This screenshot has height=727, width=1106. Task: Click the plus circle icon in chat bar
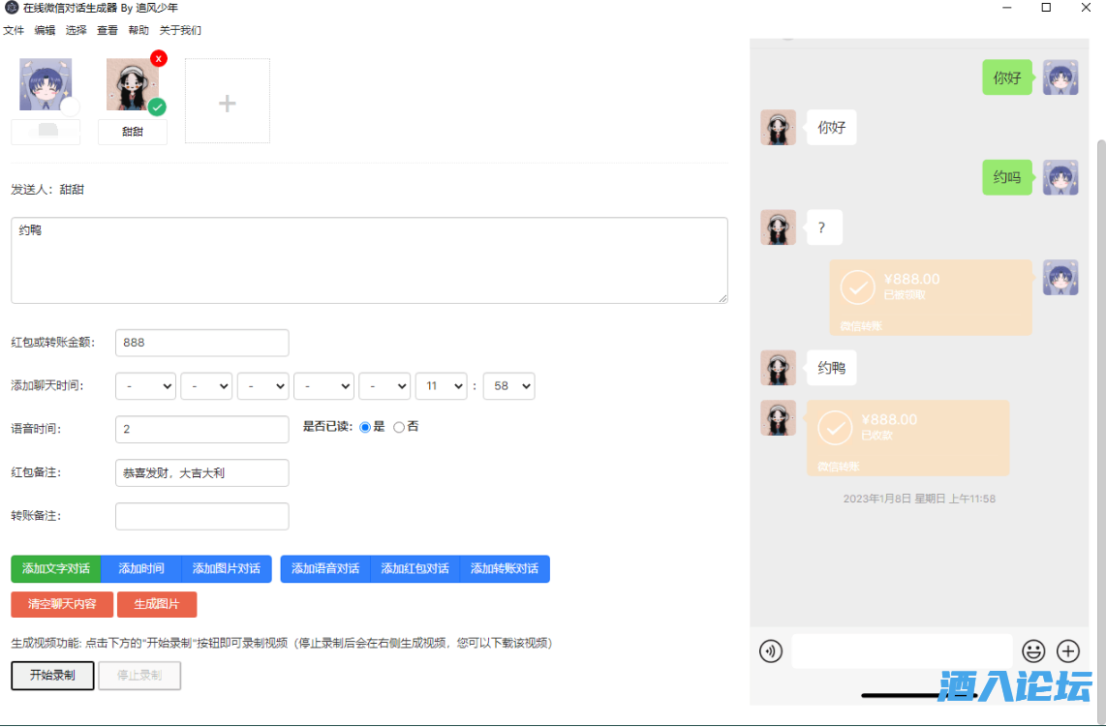(x=1067, y=651)
